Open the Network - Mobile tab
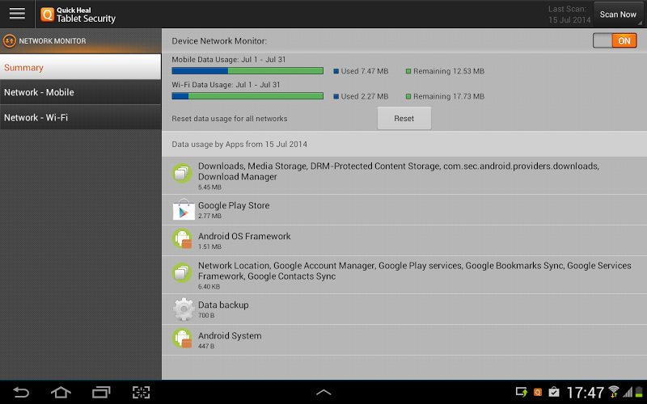Viewport: 647px width, 404px height. 80,92
